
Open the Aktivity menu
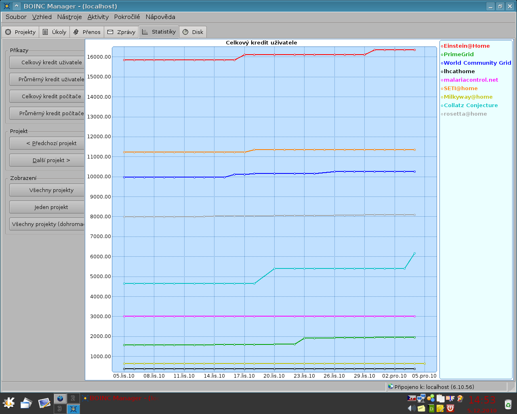pos(98,17)
